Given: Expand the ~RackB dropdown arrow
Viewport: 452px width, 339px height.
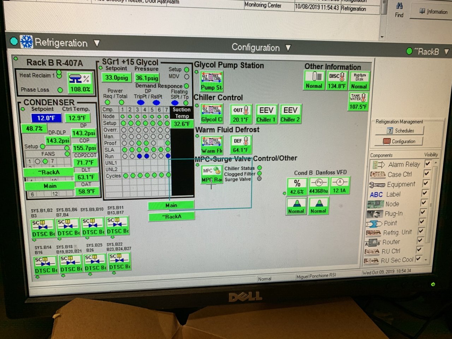Looking at the screenshot, I should click(x=446, y=52).
